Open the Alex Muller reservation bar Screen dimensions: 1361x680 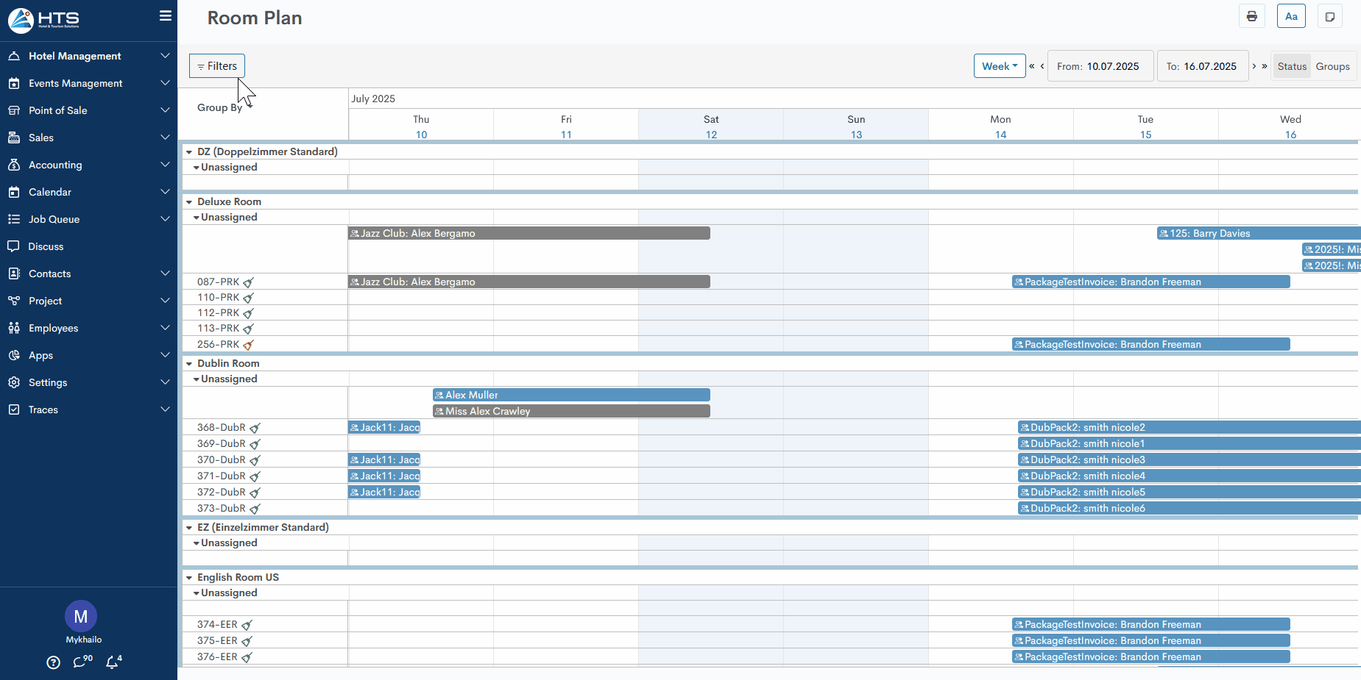click(x=571, y=396)
